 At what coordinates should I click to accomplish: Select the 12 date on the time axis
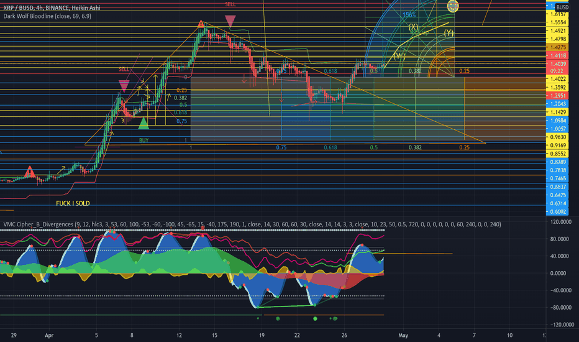click(179, 335)
